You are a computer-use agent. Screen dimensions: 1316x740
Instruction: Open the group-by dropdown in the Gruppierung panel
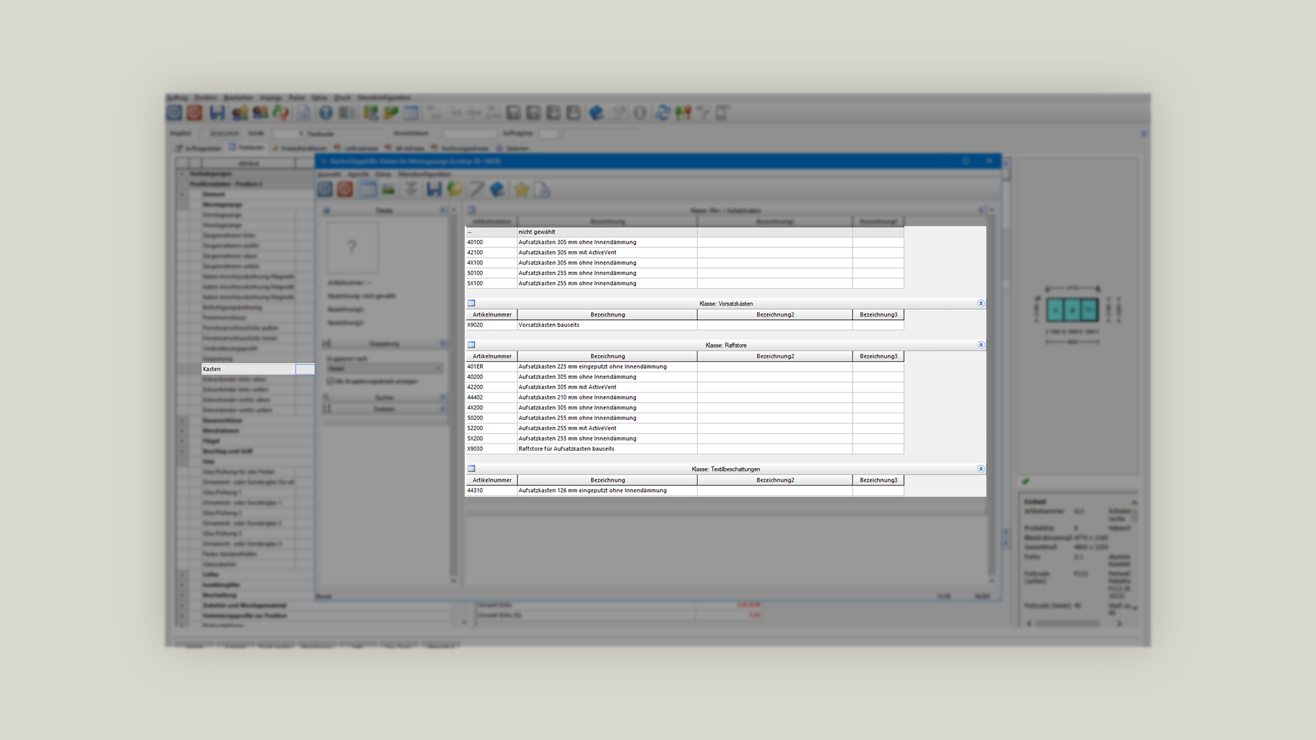[x=384, y=369]
